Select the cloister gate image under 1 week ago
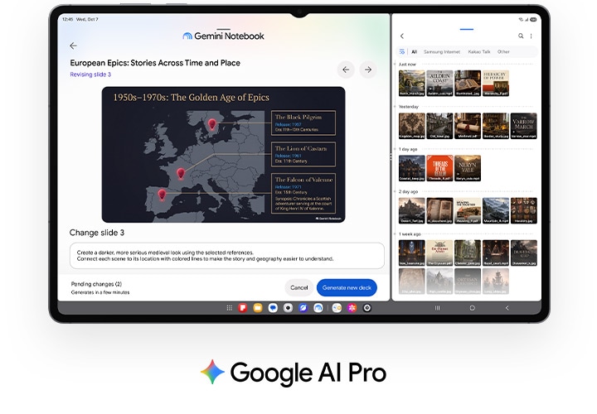Screen dimensions: 597x414 pyautogui.click(x=468, y=253)
